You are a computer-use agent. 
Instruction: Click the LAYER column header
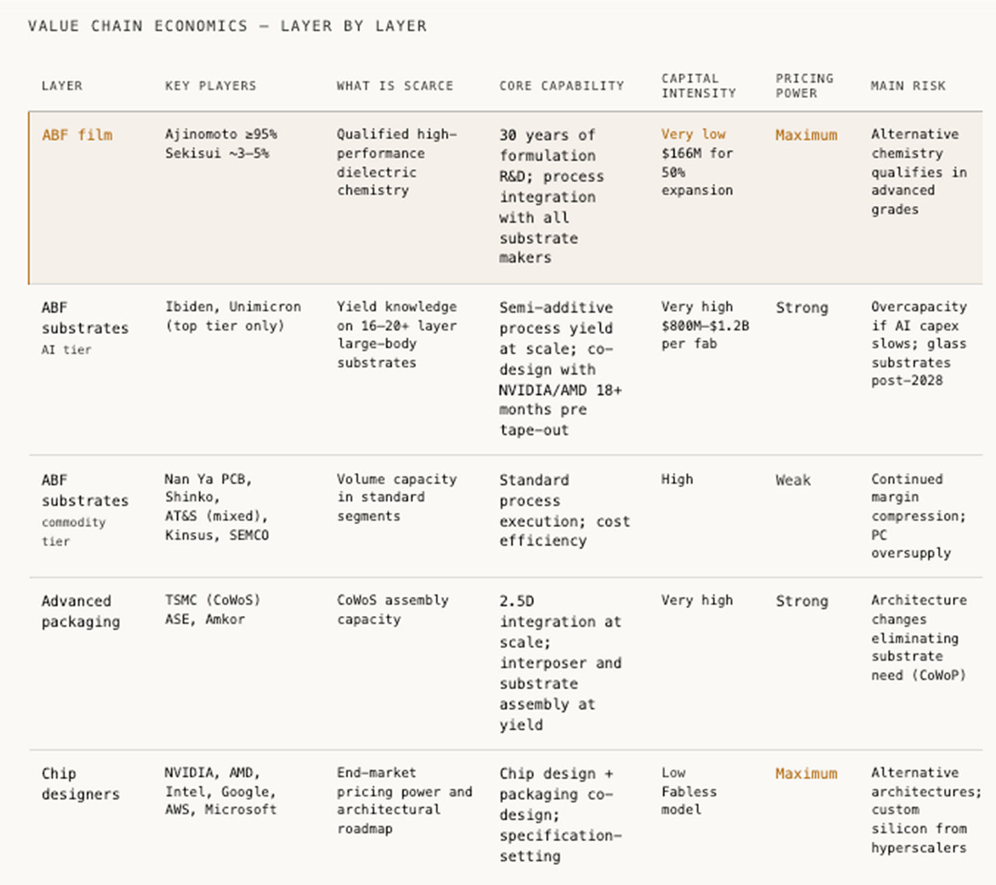(62, 86)
